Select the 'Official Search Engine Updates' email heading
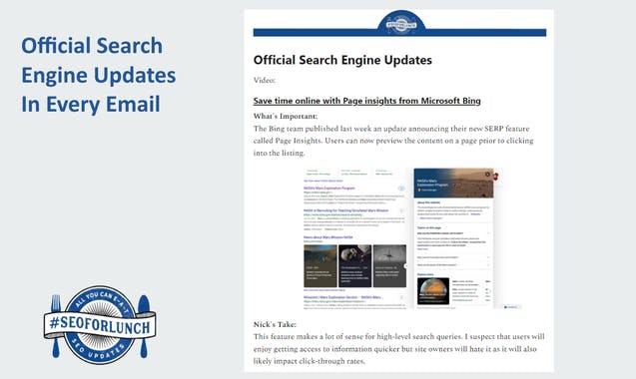Image resolution: width=636 pixels, height=379 pixels. point(342,60)
